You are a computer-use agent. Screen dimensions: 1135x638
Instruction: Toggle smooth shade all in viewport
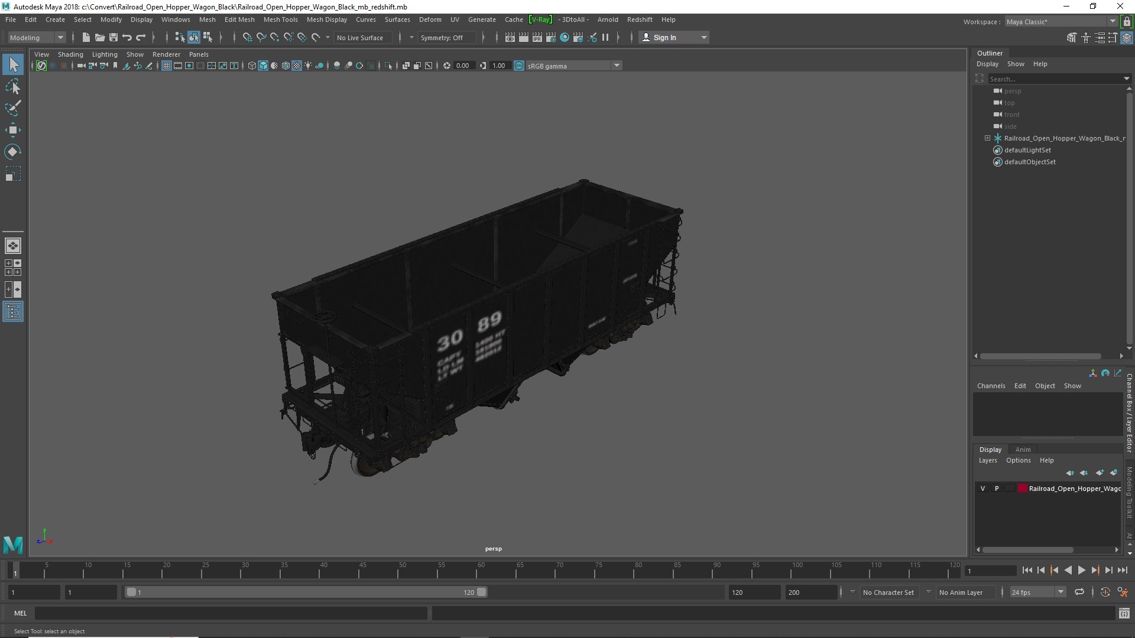(263, 66)
